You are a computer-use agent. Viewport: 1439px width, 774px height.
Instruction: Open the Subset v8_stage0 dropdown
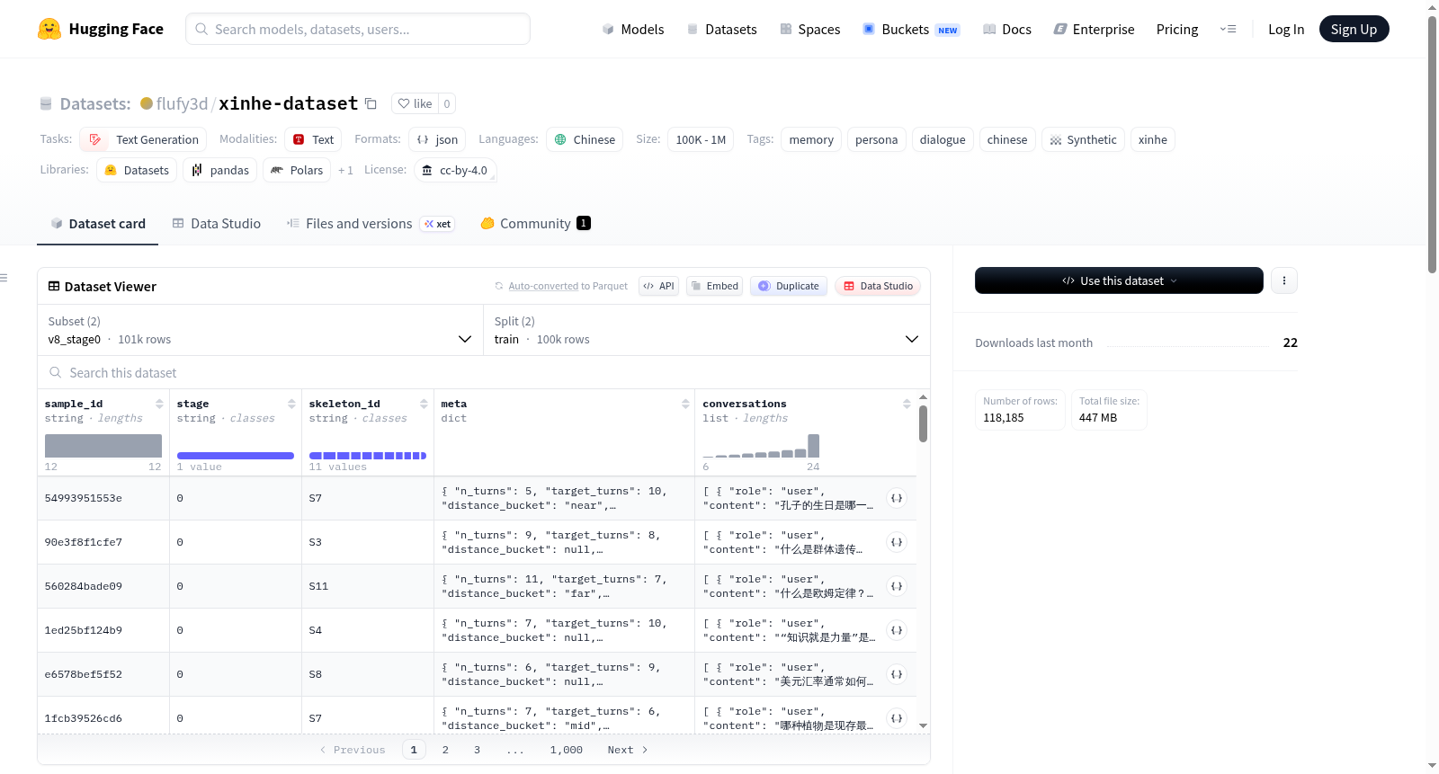coord(260,330)
